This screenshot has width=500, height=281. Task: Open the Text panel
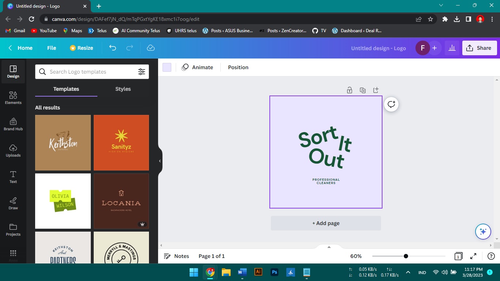(x=13, y=178)
